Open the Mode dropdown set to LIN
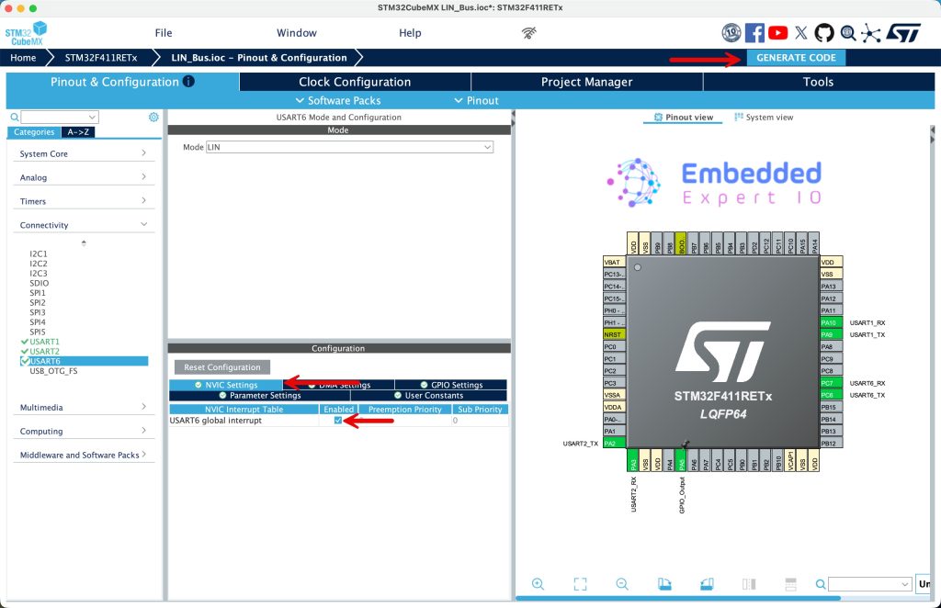Viewport: 941px width, 608px height. (349, 147)
